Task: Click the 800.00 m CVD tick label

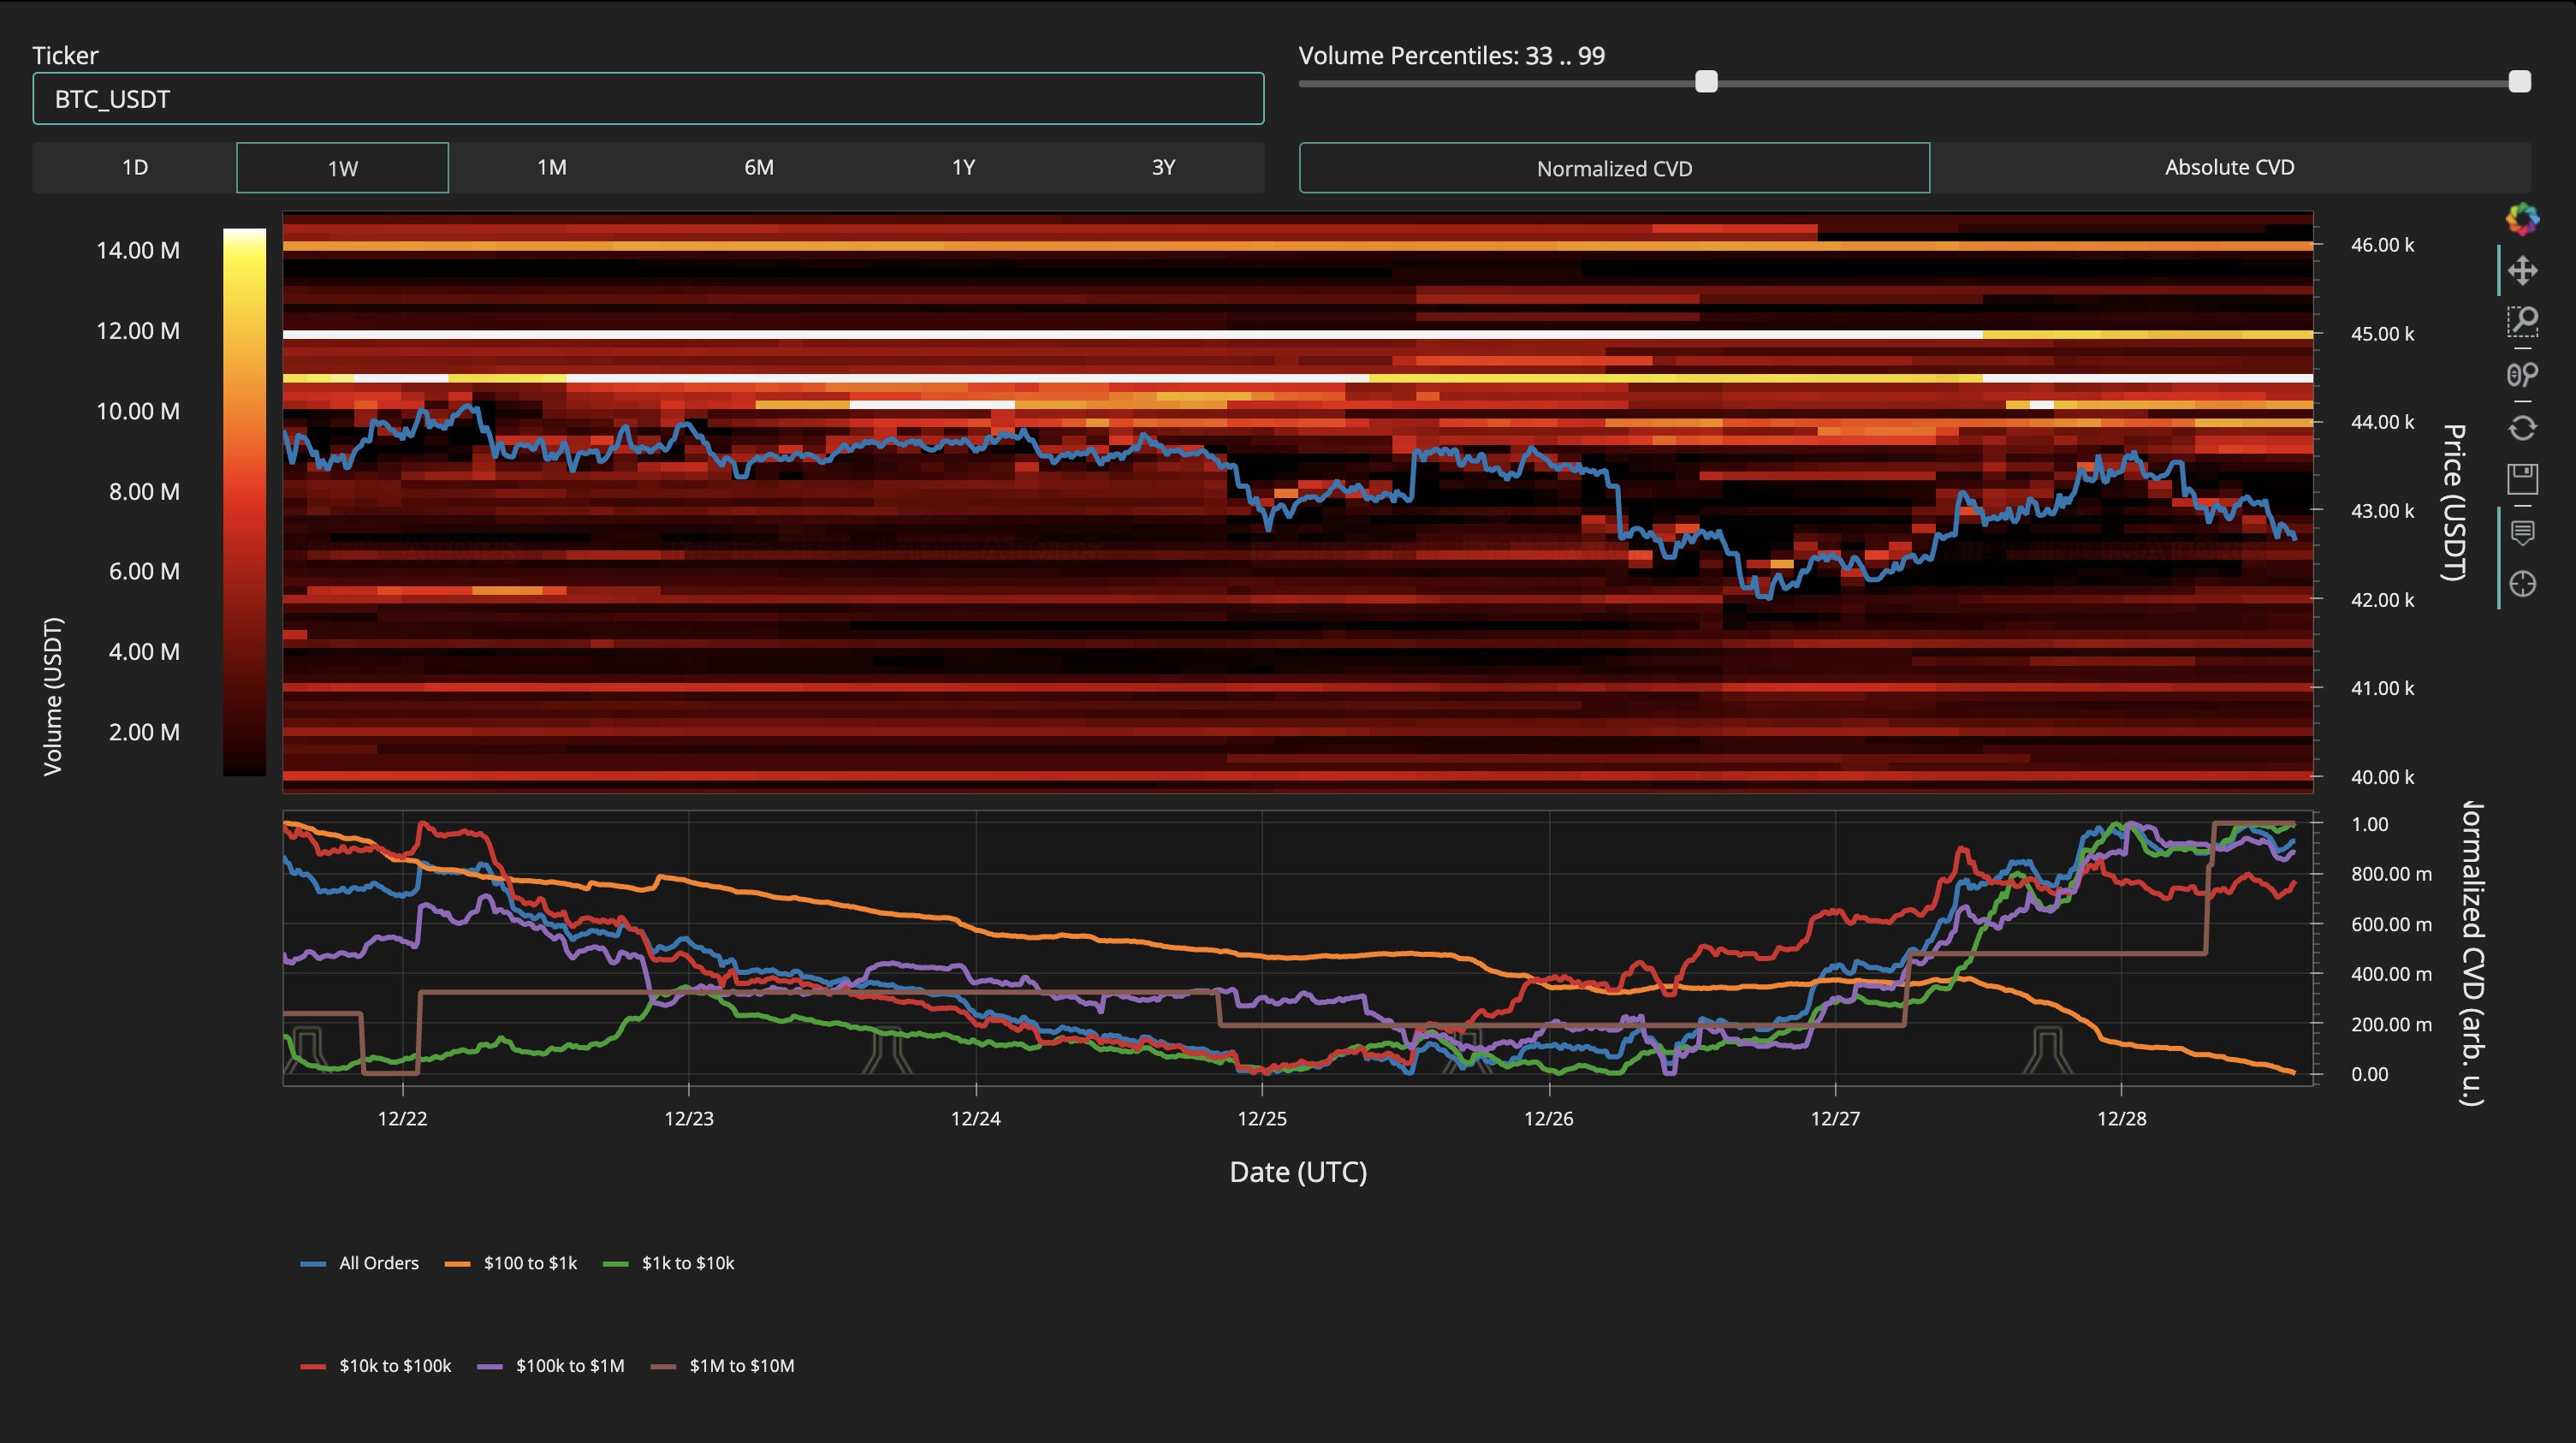Action: (2391, 874)
